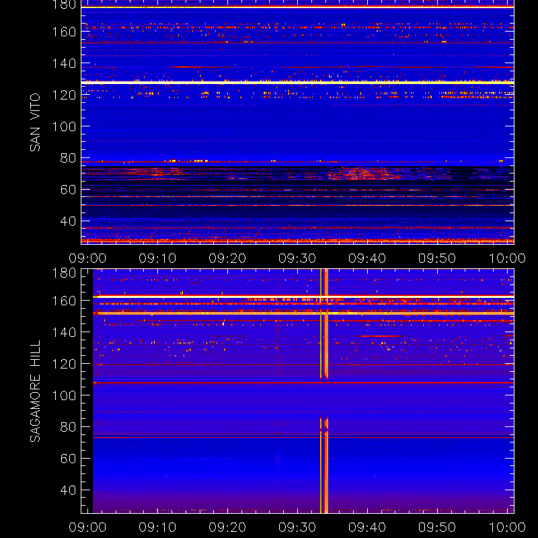538x538 pixels.
Task: Choose 09:20 time label under Sagamore Hill plot
Action: click(x=227, y=527)
